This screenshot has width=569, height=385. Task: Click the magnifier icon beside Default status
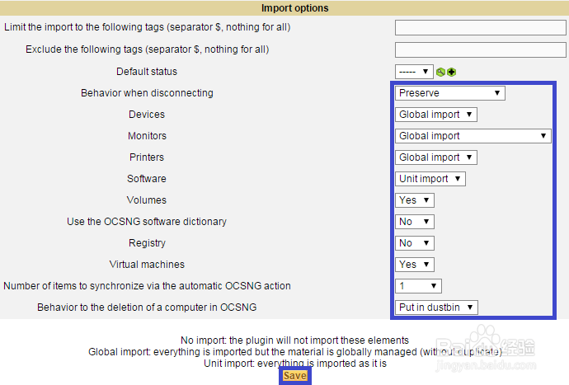point(441,72)
